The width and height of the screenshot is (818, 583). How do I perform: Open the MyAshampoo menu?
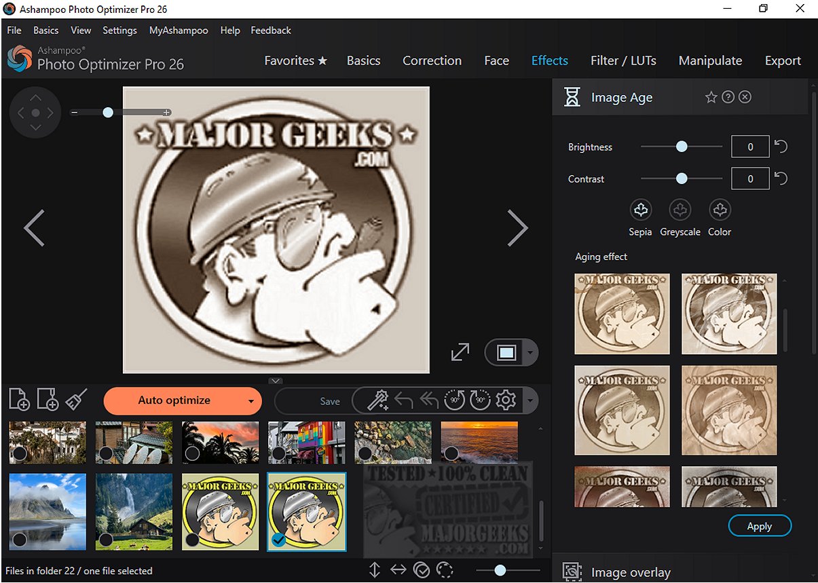tap(179, 31)
